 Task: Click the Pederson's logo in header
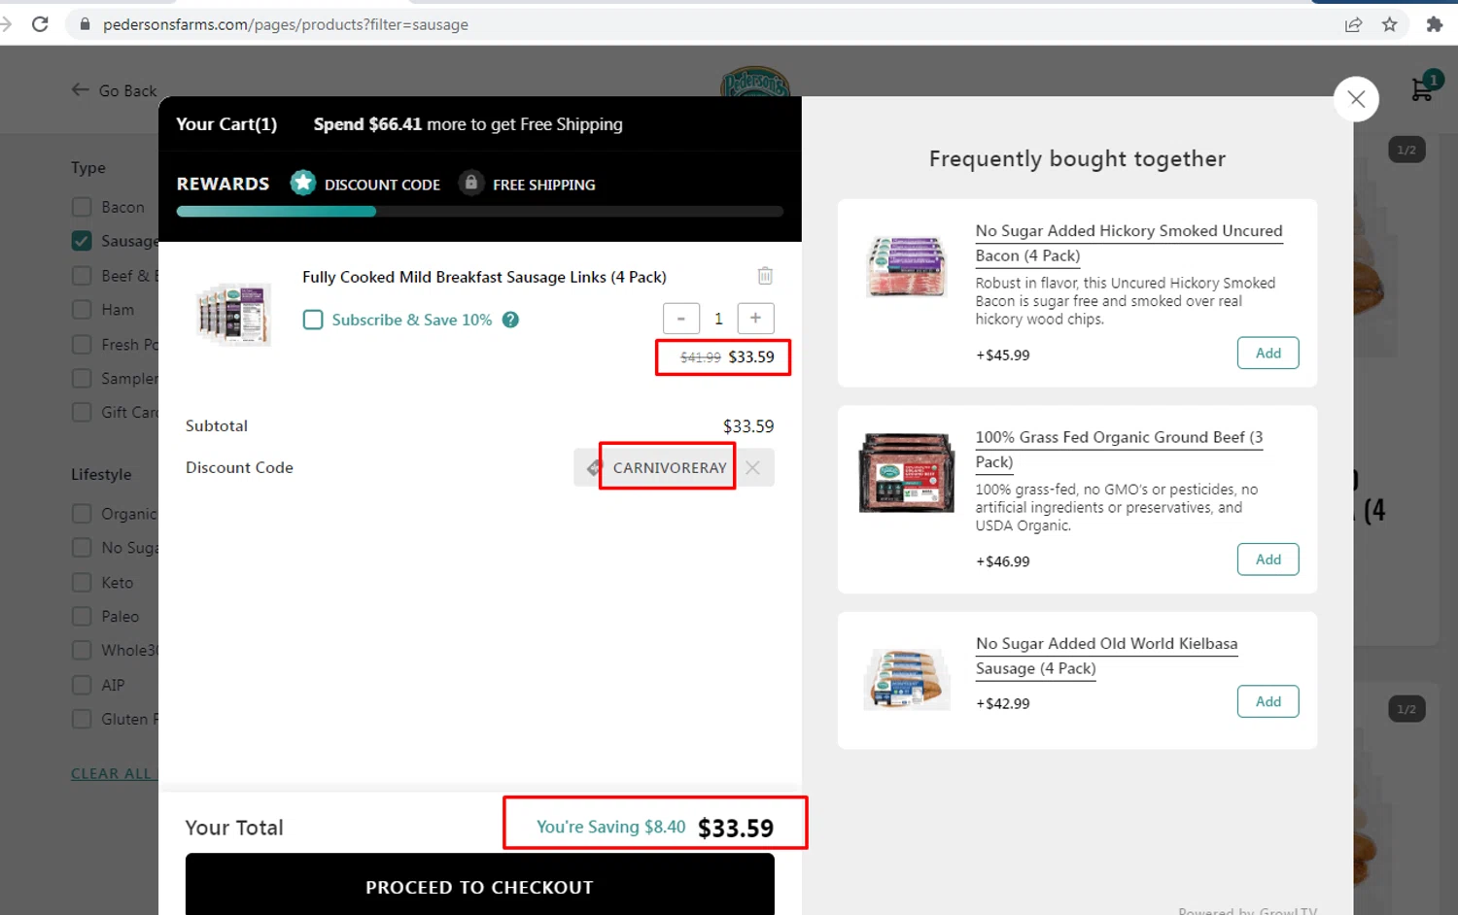[755, 82]
